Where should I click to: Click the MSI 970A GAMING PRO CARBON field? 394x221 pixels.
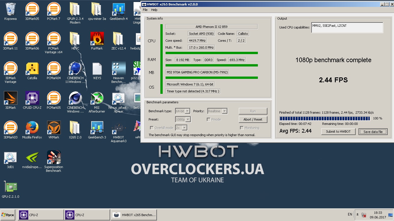click(197, 72)
